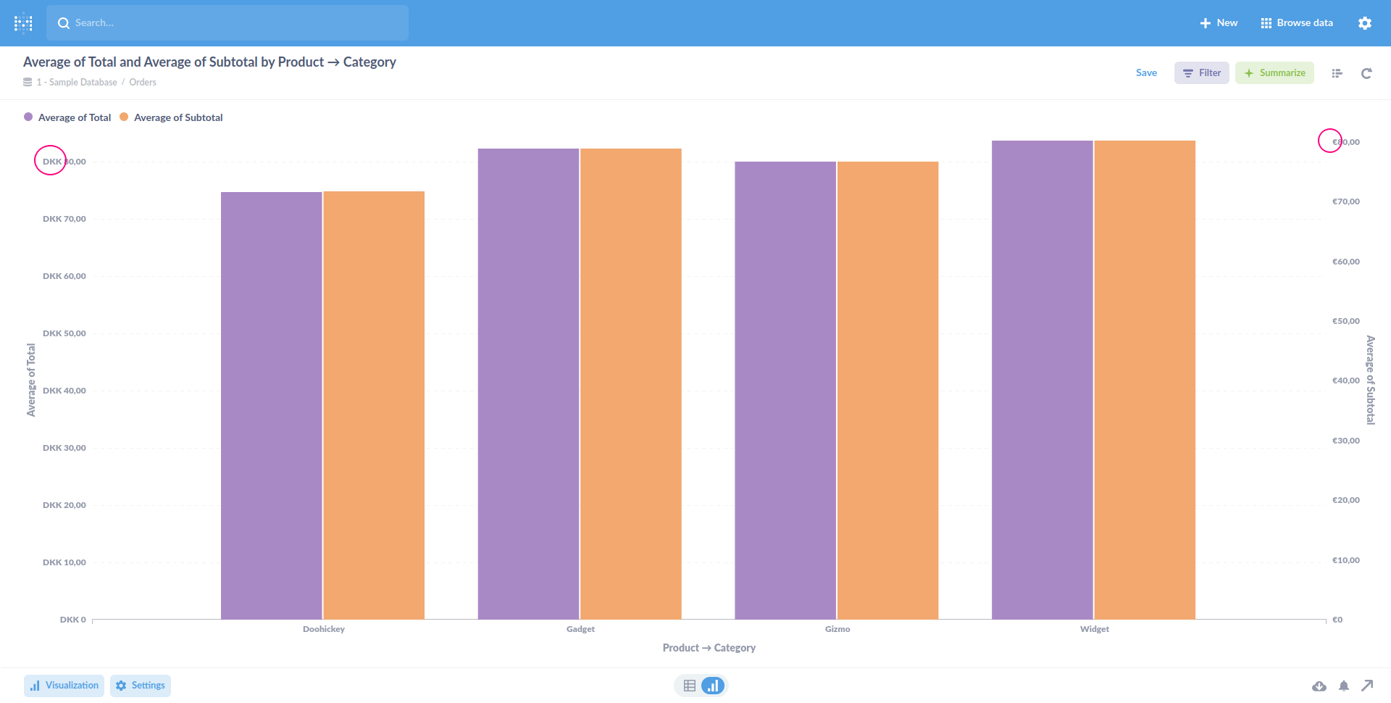Refresh the question with the refresh icon

[x=1366, y=73]
